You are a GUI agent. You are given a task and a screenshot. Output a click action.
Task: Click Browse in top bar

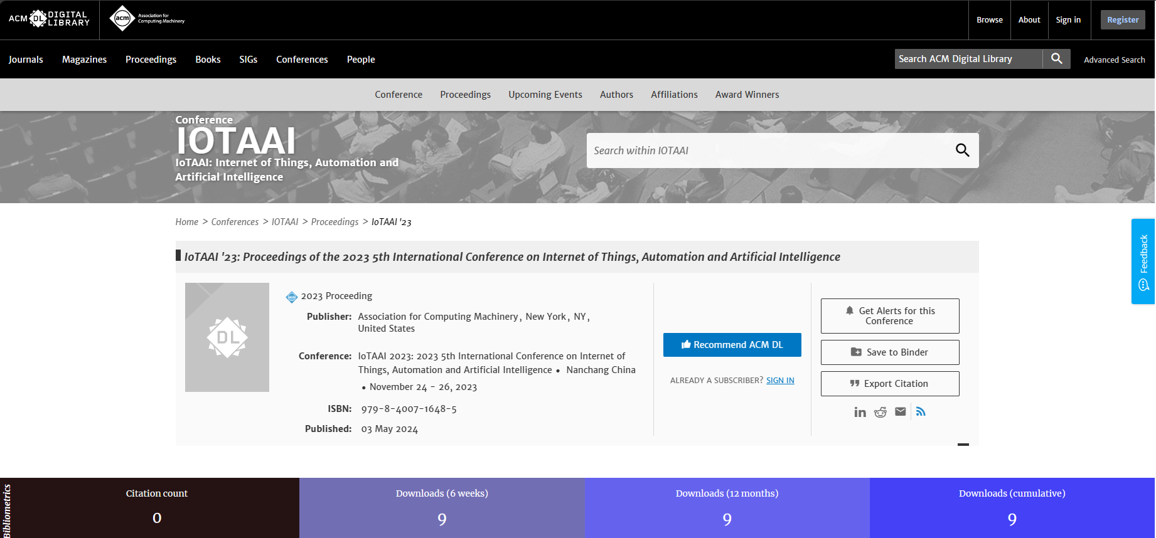point(990,20)
